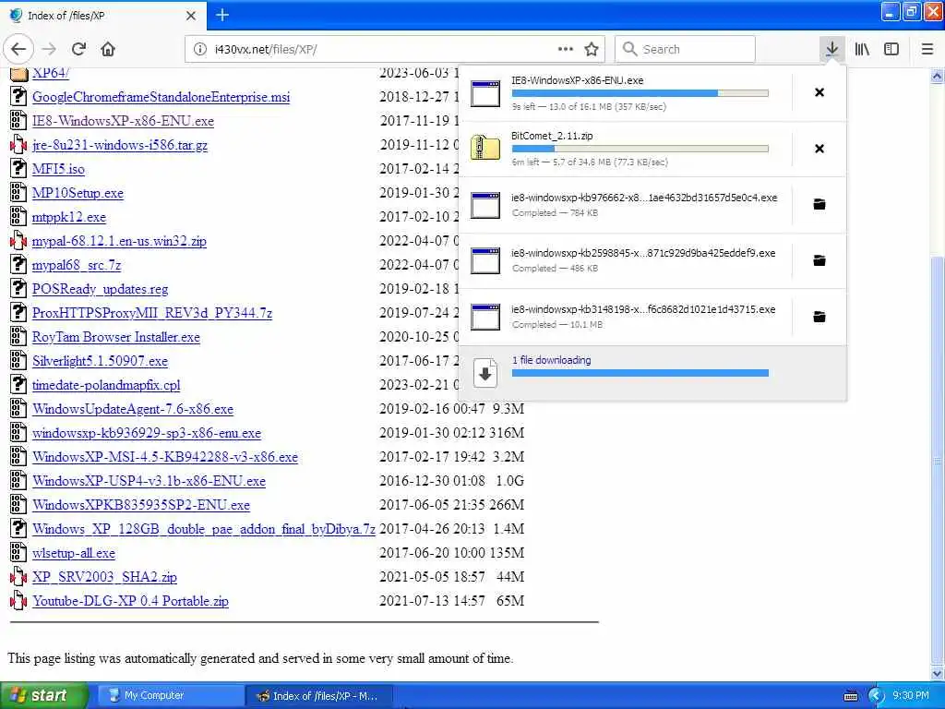Screen dimensions: 945x709
Task: Open the XP64/ folder link
Action: (x=51, y=73)
